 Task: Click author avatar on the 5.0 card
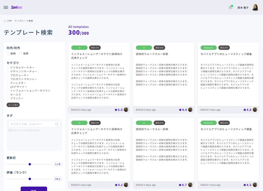[x=126, y=110]
